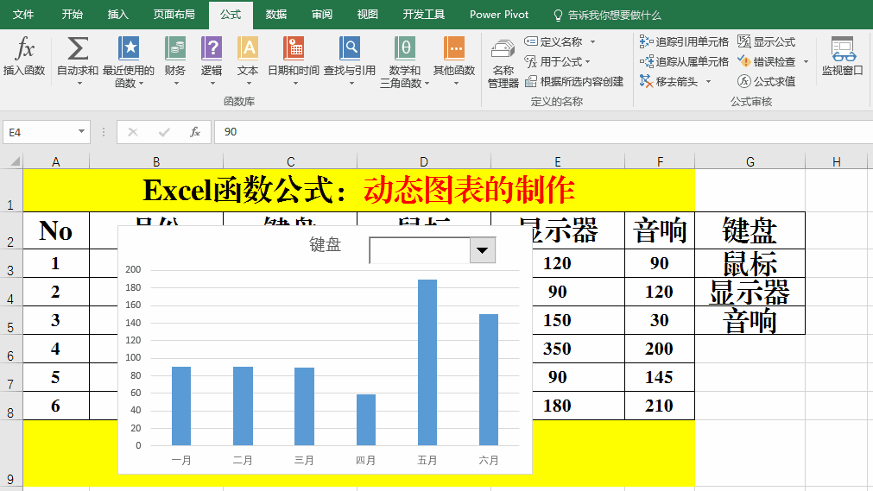Expand Error Checking (错误检查) dropdown arrow
The image size is (873, 491).
click(x=806, y=62)
